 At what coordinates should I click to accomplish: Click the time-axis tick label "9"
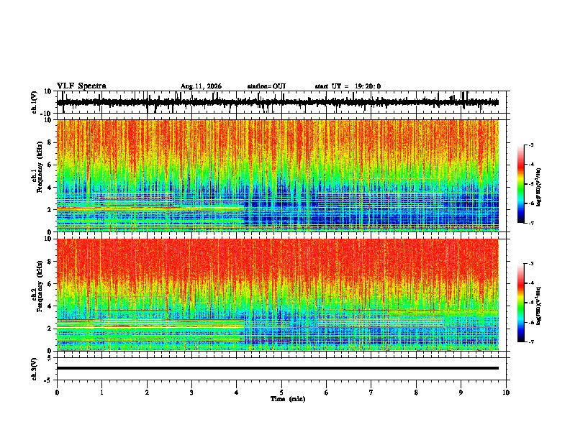click(461, 393)
